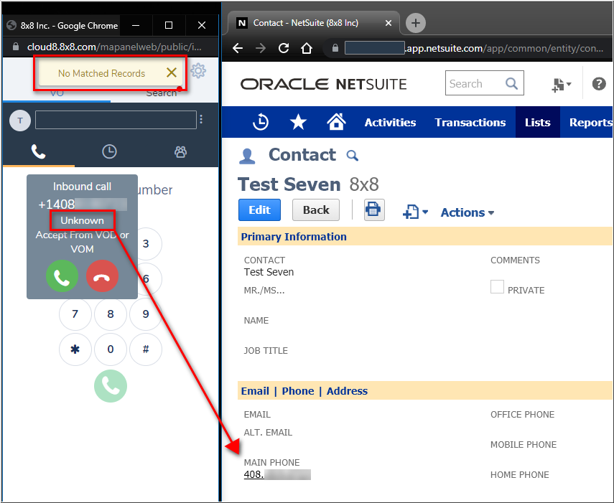Tap the pound key on the dialpad

(146, 349)
